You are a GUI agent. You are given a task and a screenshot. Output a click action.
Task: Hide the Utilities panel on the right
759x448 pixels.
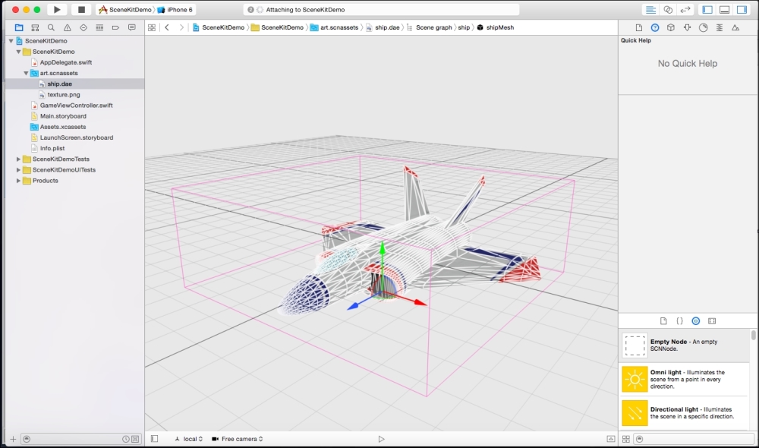click(x=742, y=10)
